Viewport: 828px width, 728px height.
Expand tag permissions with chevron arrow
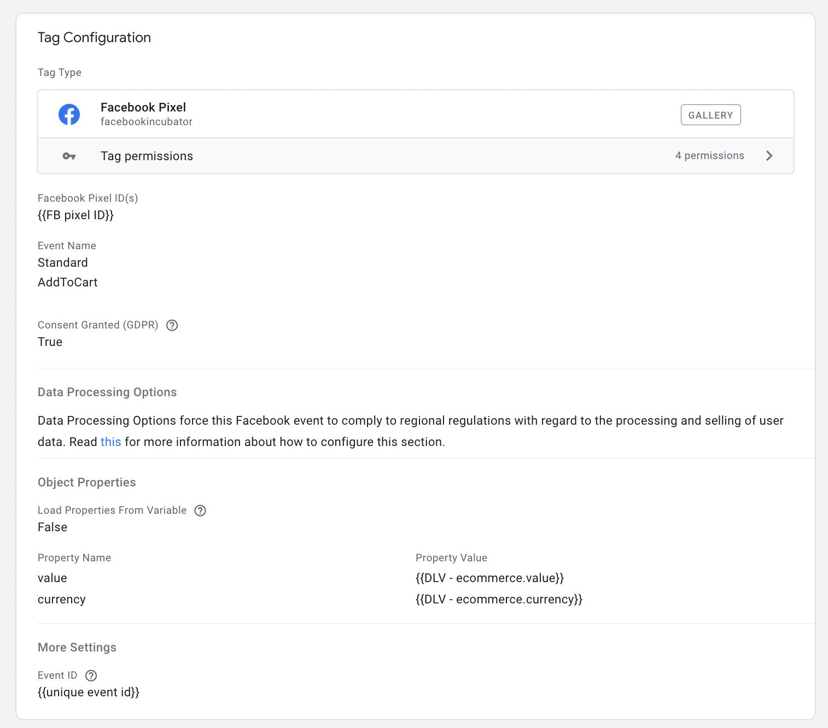coord(769,156)
